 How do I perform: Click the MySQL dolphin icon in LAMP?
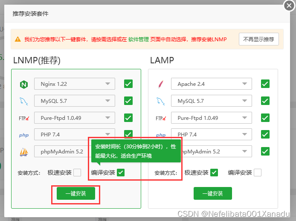[x=161, y=101]
